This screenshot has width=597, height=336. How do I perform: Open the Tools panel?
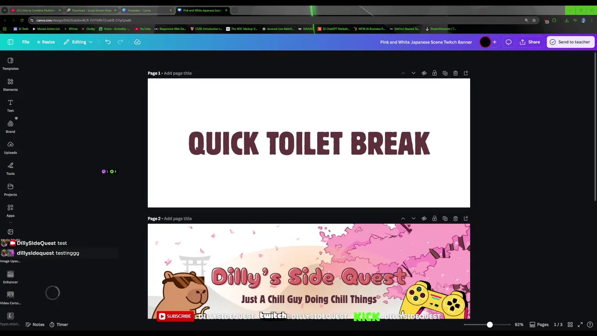pyautogui.click(x=10, y=169)
